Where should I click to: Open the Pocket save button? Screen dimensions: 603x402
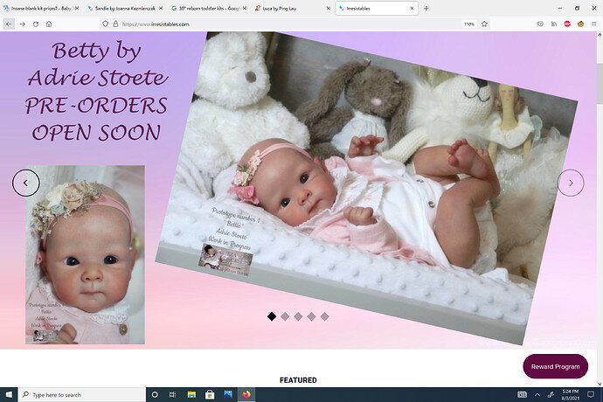(540, 24)
